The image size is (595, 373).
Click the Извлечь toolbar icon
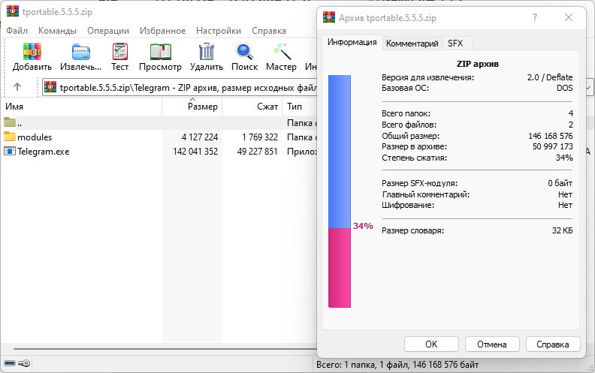[81, 52]
